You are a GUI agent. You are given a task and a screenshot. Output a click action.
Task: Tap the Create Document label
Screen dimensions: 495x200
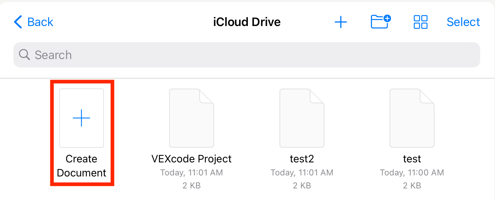82,166
